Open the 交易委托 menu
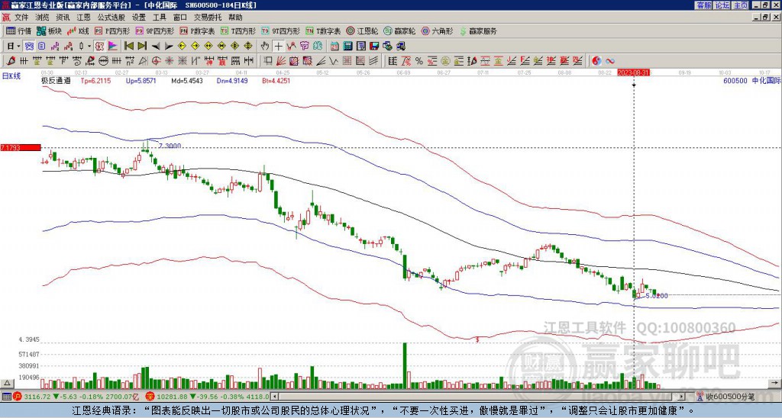Screen dimensions: 782x418 (208, 18)
